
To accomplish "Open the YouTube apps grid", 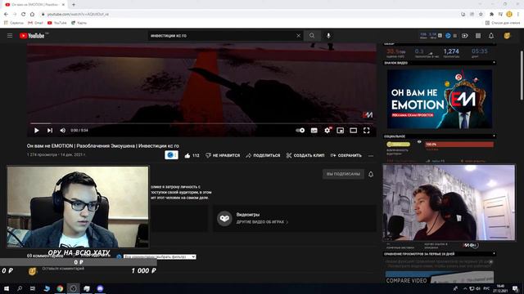I will pyautogui.click(x=478, y=36).
